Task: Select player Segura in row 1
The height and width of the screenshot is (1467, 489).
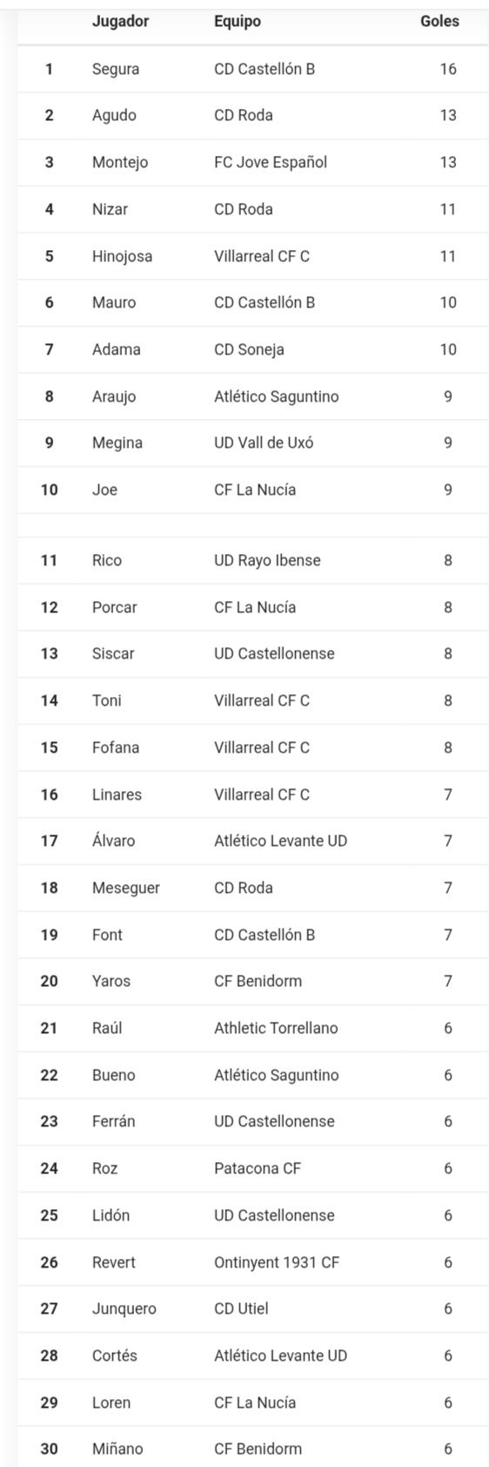Action: [x=116, y=69]
